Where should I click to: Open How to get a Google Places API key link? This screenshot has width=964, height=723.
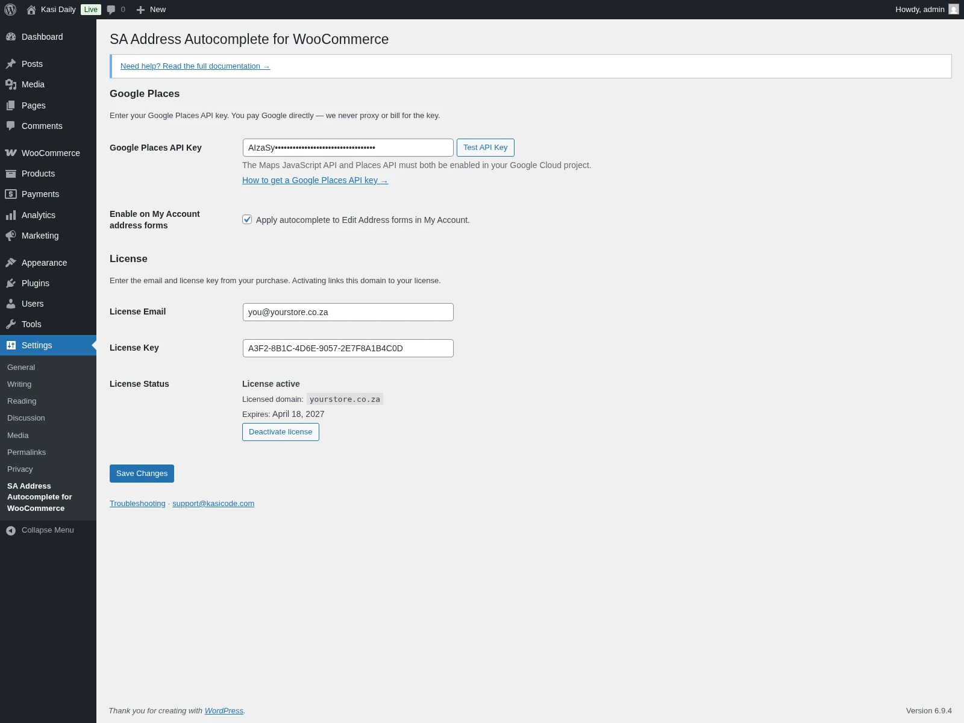[315, 180]
